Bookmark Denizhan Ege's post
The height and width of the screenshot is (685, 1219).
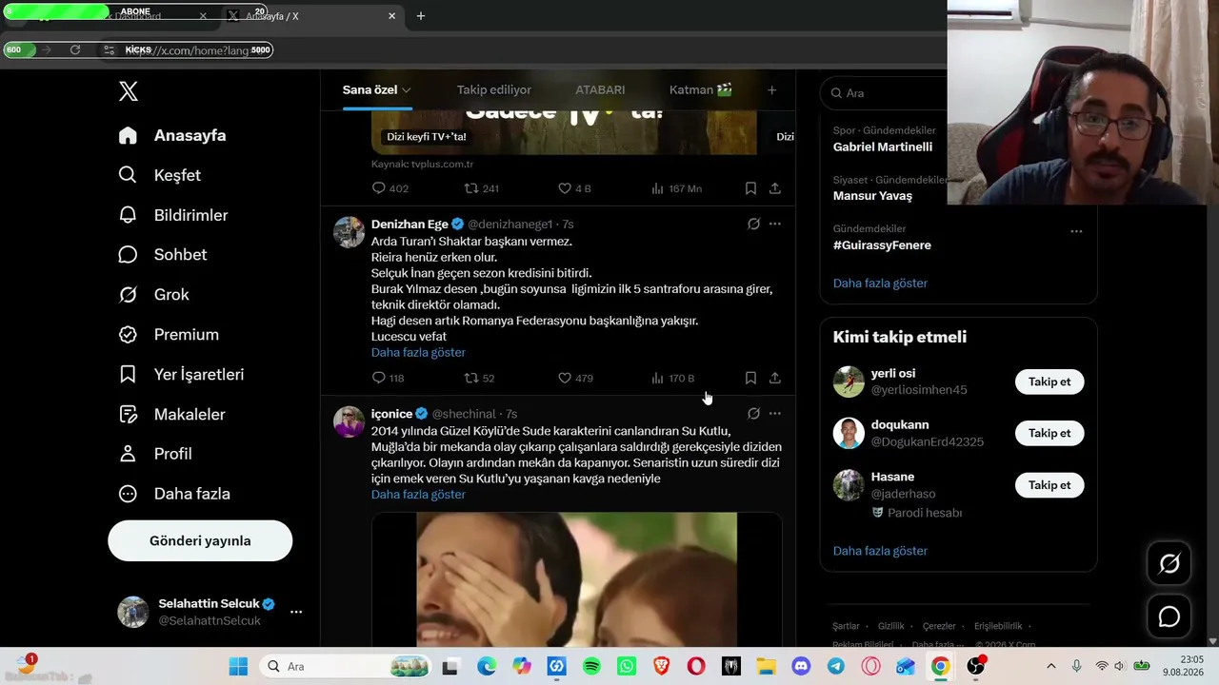pos(750,378)
